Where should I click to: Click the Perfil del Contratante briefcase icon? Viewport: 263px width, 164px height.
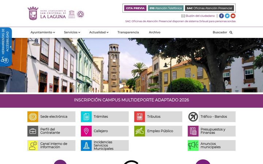tap(33, 131)
